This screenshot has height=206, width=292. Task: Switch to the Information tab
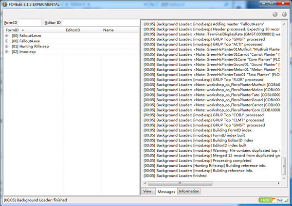pyautogui.click(x=189, y=191)
